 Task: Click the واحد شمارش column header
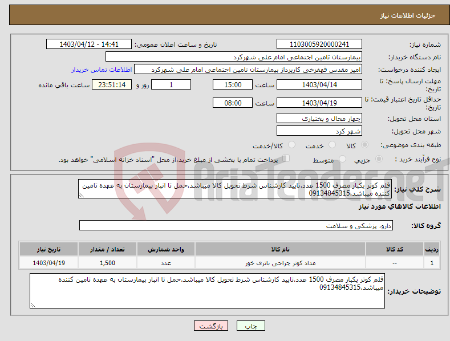(166, 249)
